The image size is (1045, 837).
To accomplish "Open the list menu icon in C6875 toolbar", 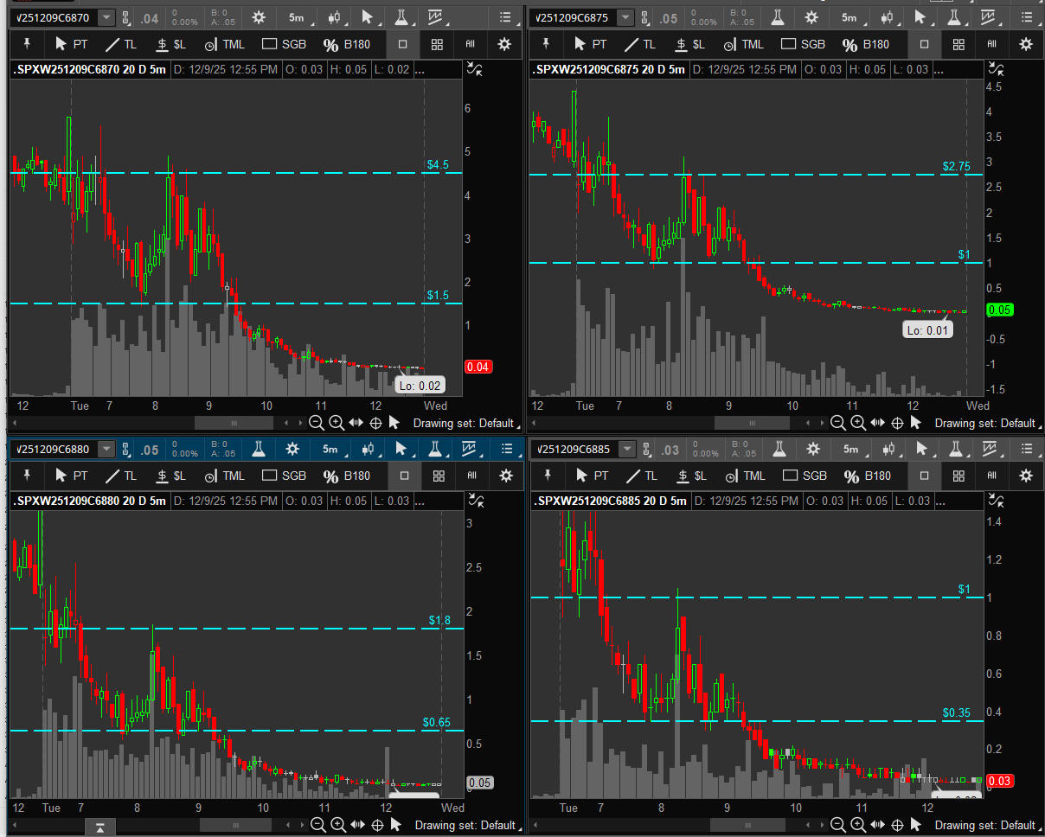I will (1027, 17).
